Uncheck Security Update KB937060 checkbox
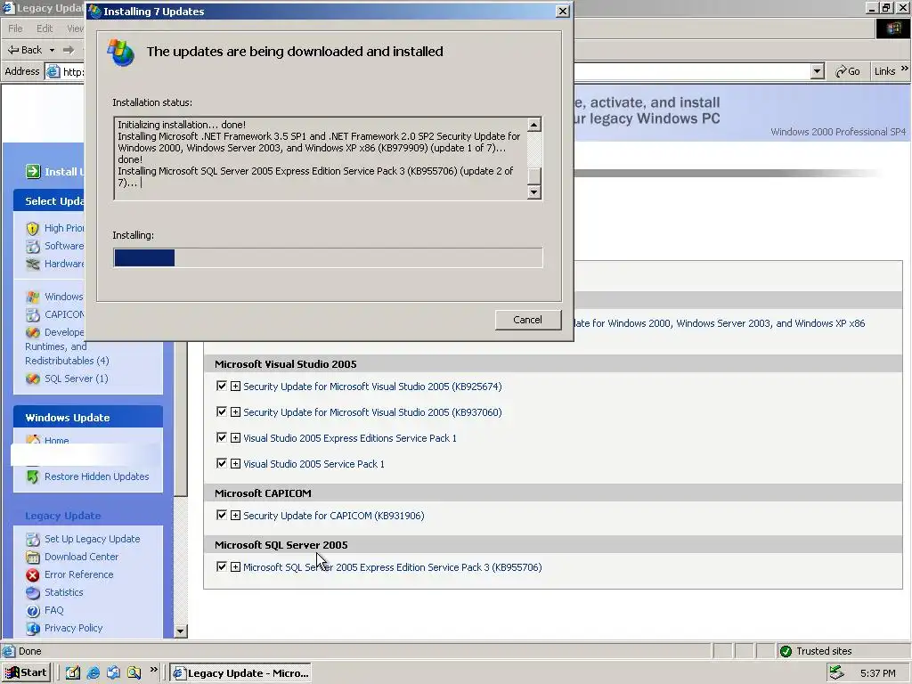Viewport: 912px width, 684px height. tap(222, 411)
